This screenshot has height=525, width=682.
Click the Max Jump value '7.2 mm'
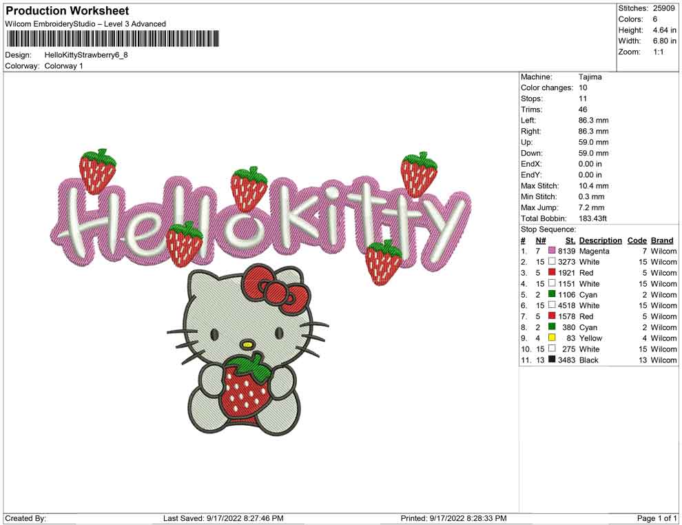(591, 207)
